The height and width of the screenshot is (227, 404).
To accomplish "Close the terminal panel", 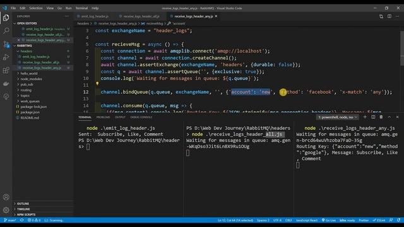I will 397,117.
